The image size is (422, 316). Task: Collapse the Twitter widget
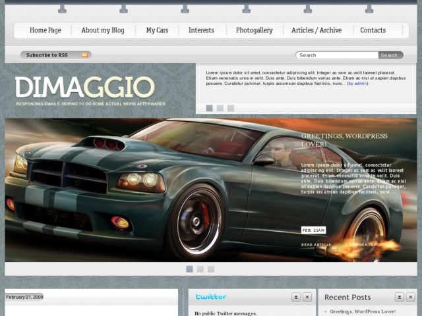coord(296,297)
